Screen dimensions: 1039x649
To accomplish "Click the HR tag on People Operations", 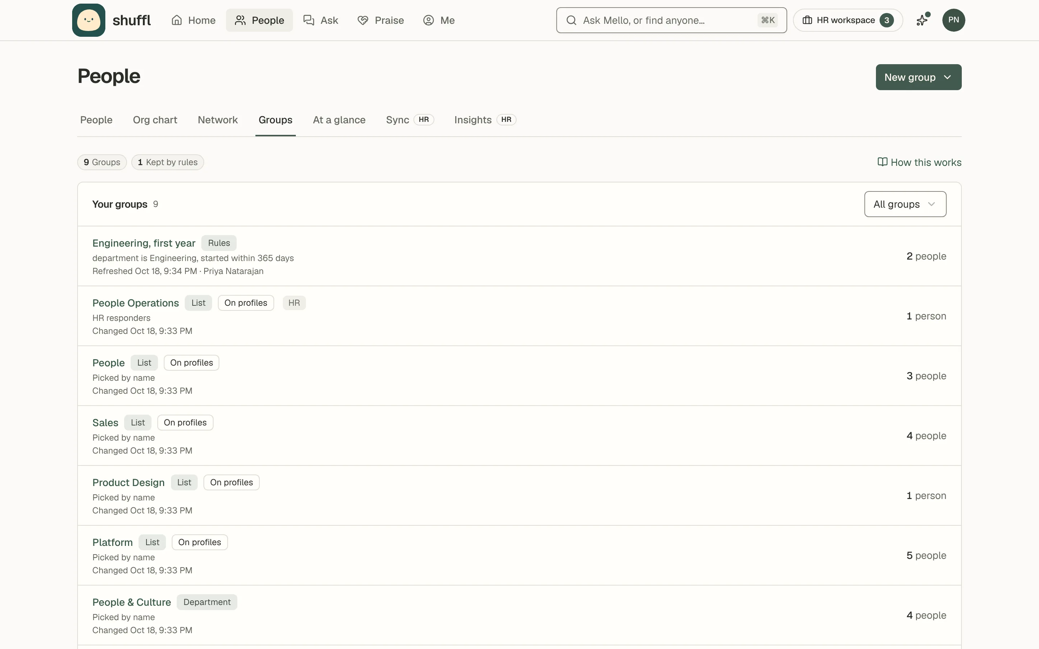I will pyautogui.click(x=294, y=303).
